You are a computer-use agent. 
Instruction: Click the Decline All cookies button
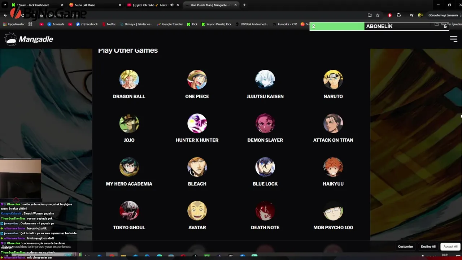428,246
